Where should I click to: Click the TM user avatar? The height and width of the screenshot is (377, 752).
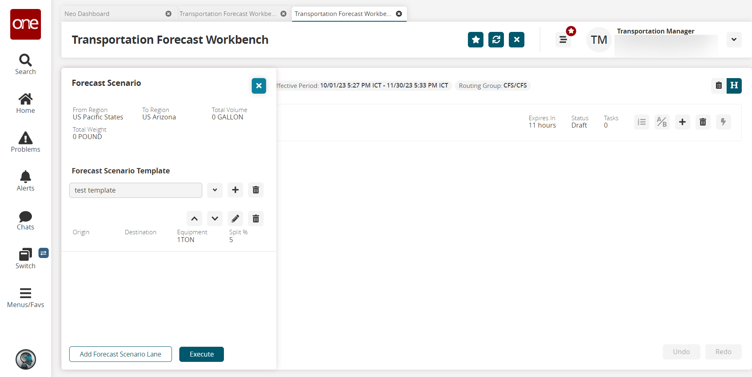[x=599, y=40]
